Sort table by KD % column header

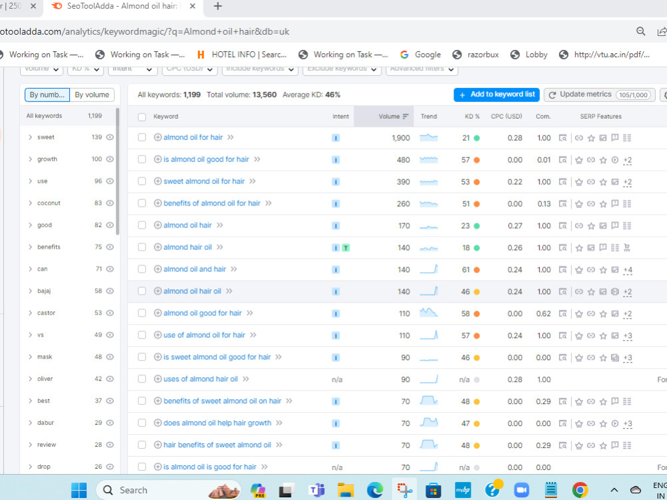(472, 117)
